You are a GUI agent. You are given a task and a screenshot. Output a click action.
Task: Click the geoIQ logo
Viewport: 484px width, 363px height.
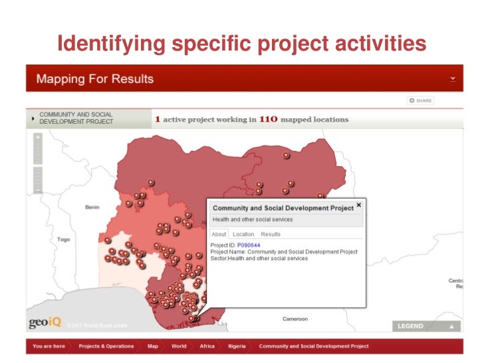[45, 322]
